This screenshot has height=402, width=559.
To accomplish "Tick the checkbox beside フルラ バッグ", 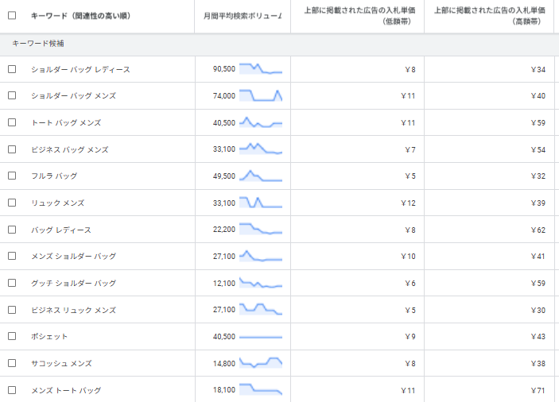I will (x=12, y=176).
